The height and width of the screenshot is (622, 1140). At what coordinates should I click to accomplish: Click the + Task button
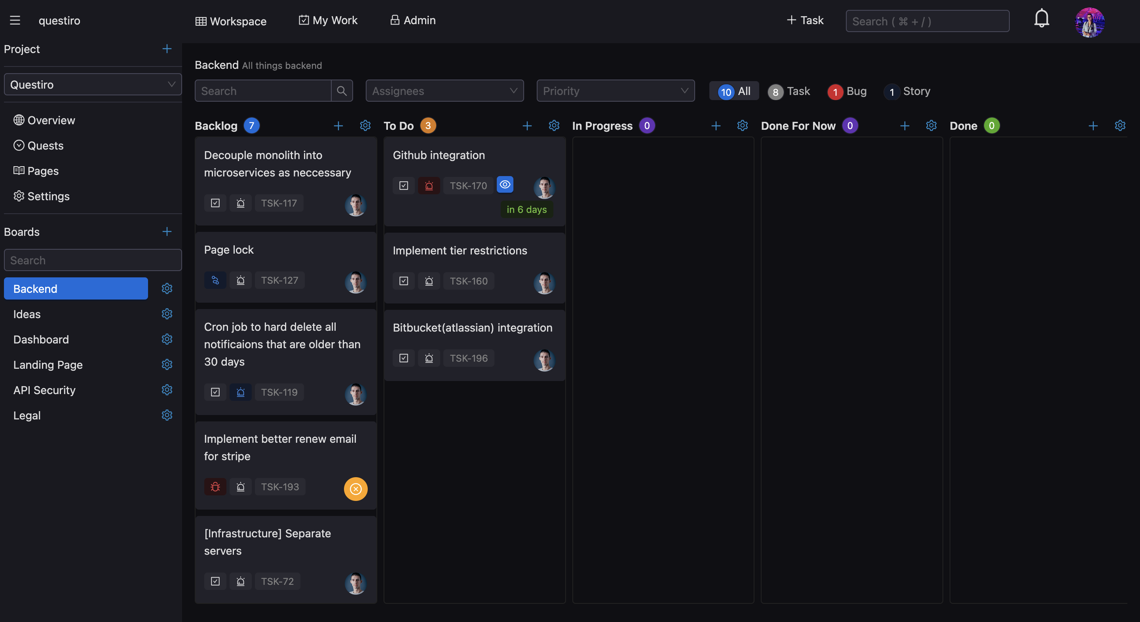pos(805,20)
